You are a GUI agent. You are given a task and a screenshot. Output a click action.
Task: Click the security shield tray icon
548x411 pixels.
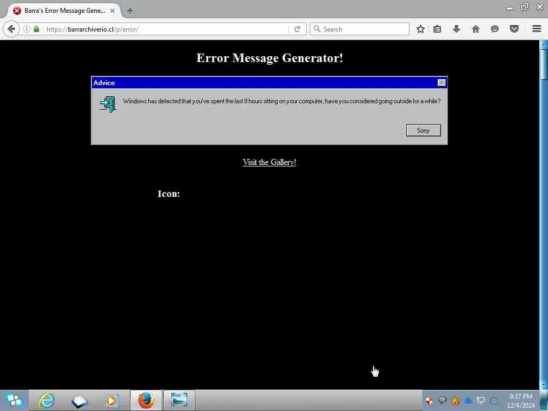coord(430,400)
